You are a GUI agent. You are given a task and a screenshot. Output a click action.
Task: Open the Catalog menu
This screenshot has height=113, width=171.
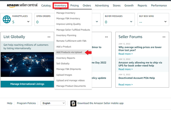(x=46, y=5)
